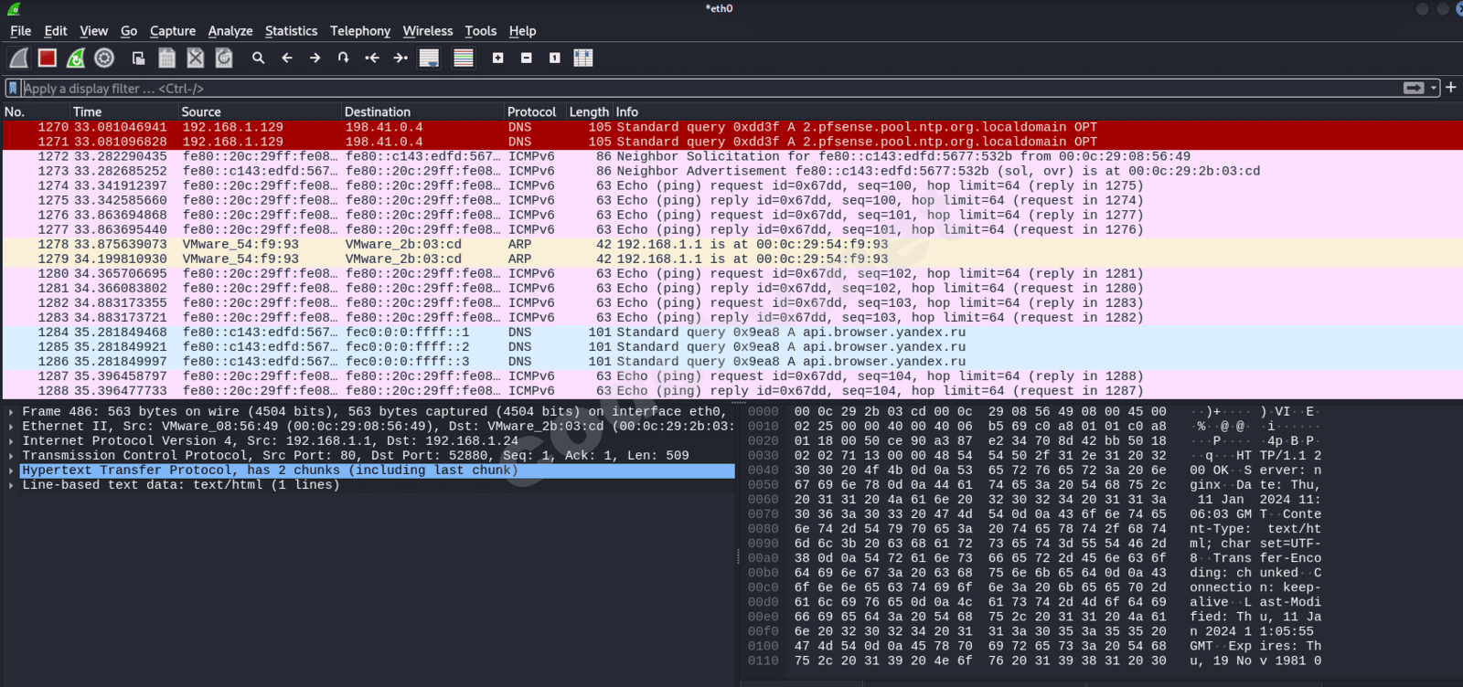Jump to the last packet
Viewport: 1463px width, 687px height.
(400, 58)
